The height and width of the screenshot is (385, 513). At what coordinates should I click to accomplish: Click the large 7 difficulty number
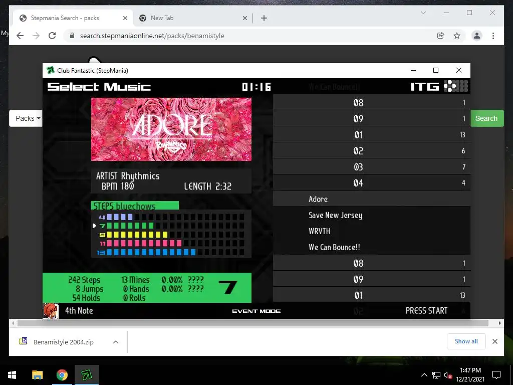(x=228, y=288)
